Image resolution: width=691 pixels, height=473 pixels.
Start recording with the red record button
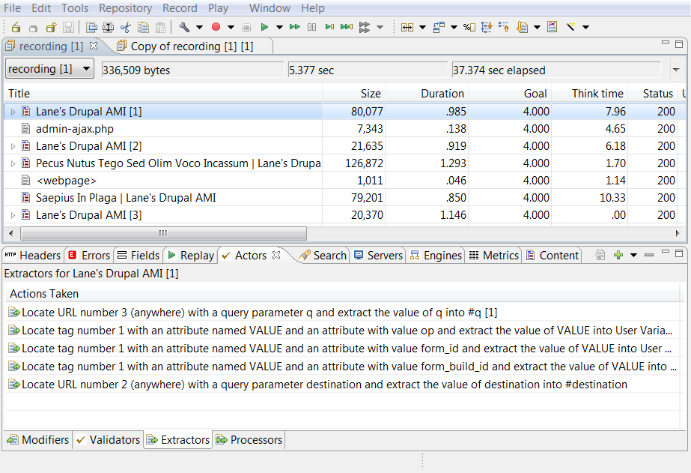click(x=216, y=27)
